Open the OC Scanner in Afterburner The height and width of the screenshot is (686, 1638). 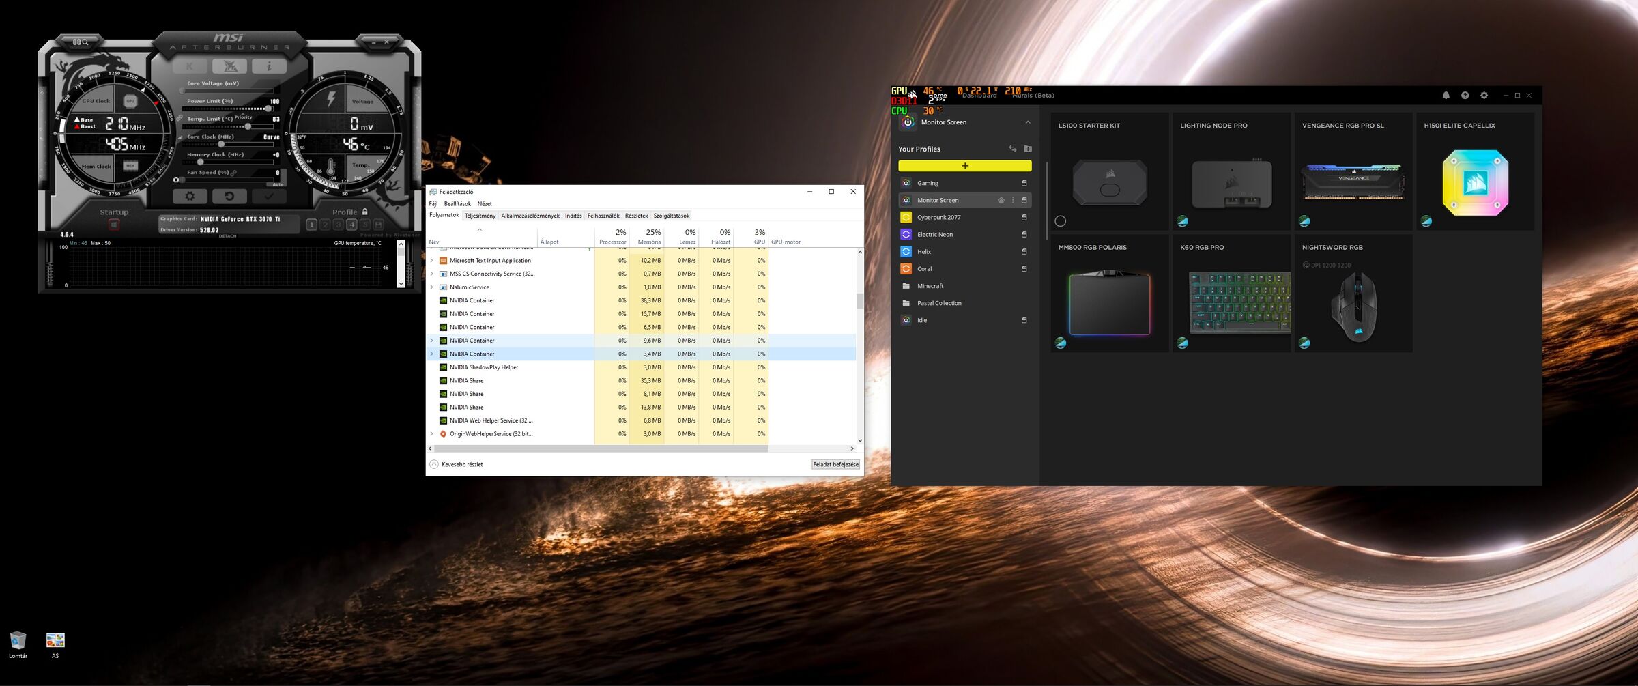point(81,42)
